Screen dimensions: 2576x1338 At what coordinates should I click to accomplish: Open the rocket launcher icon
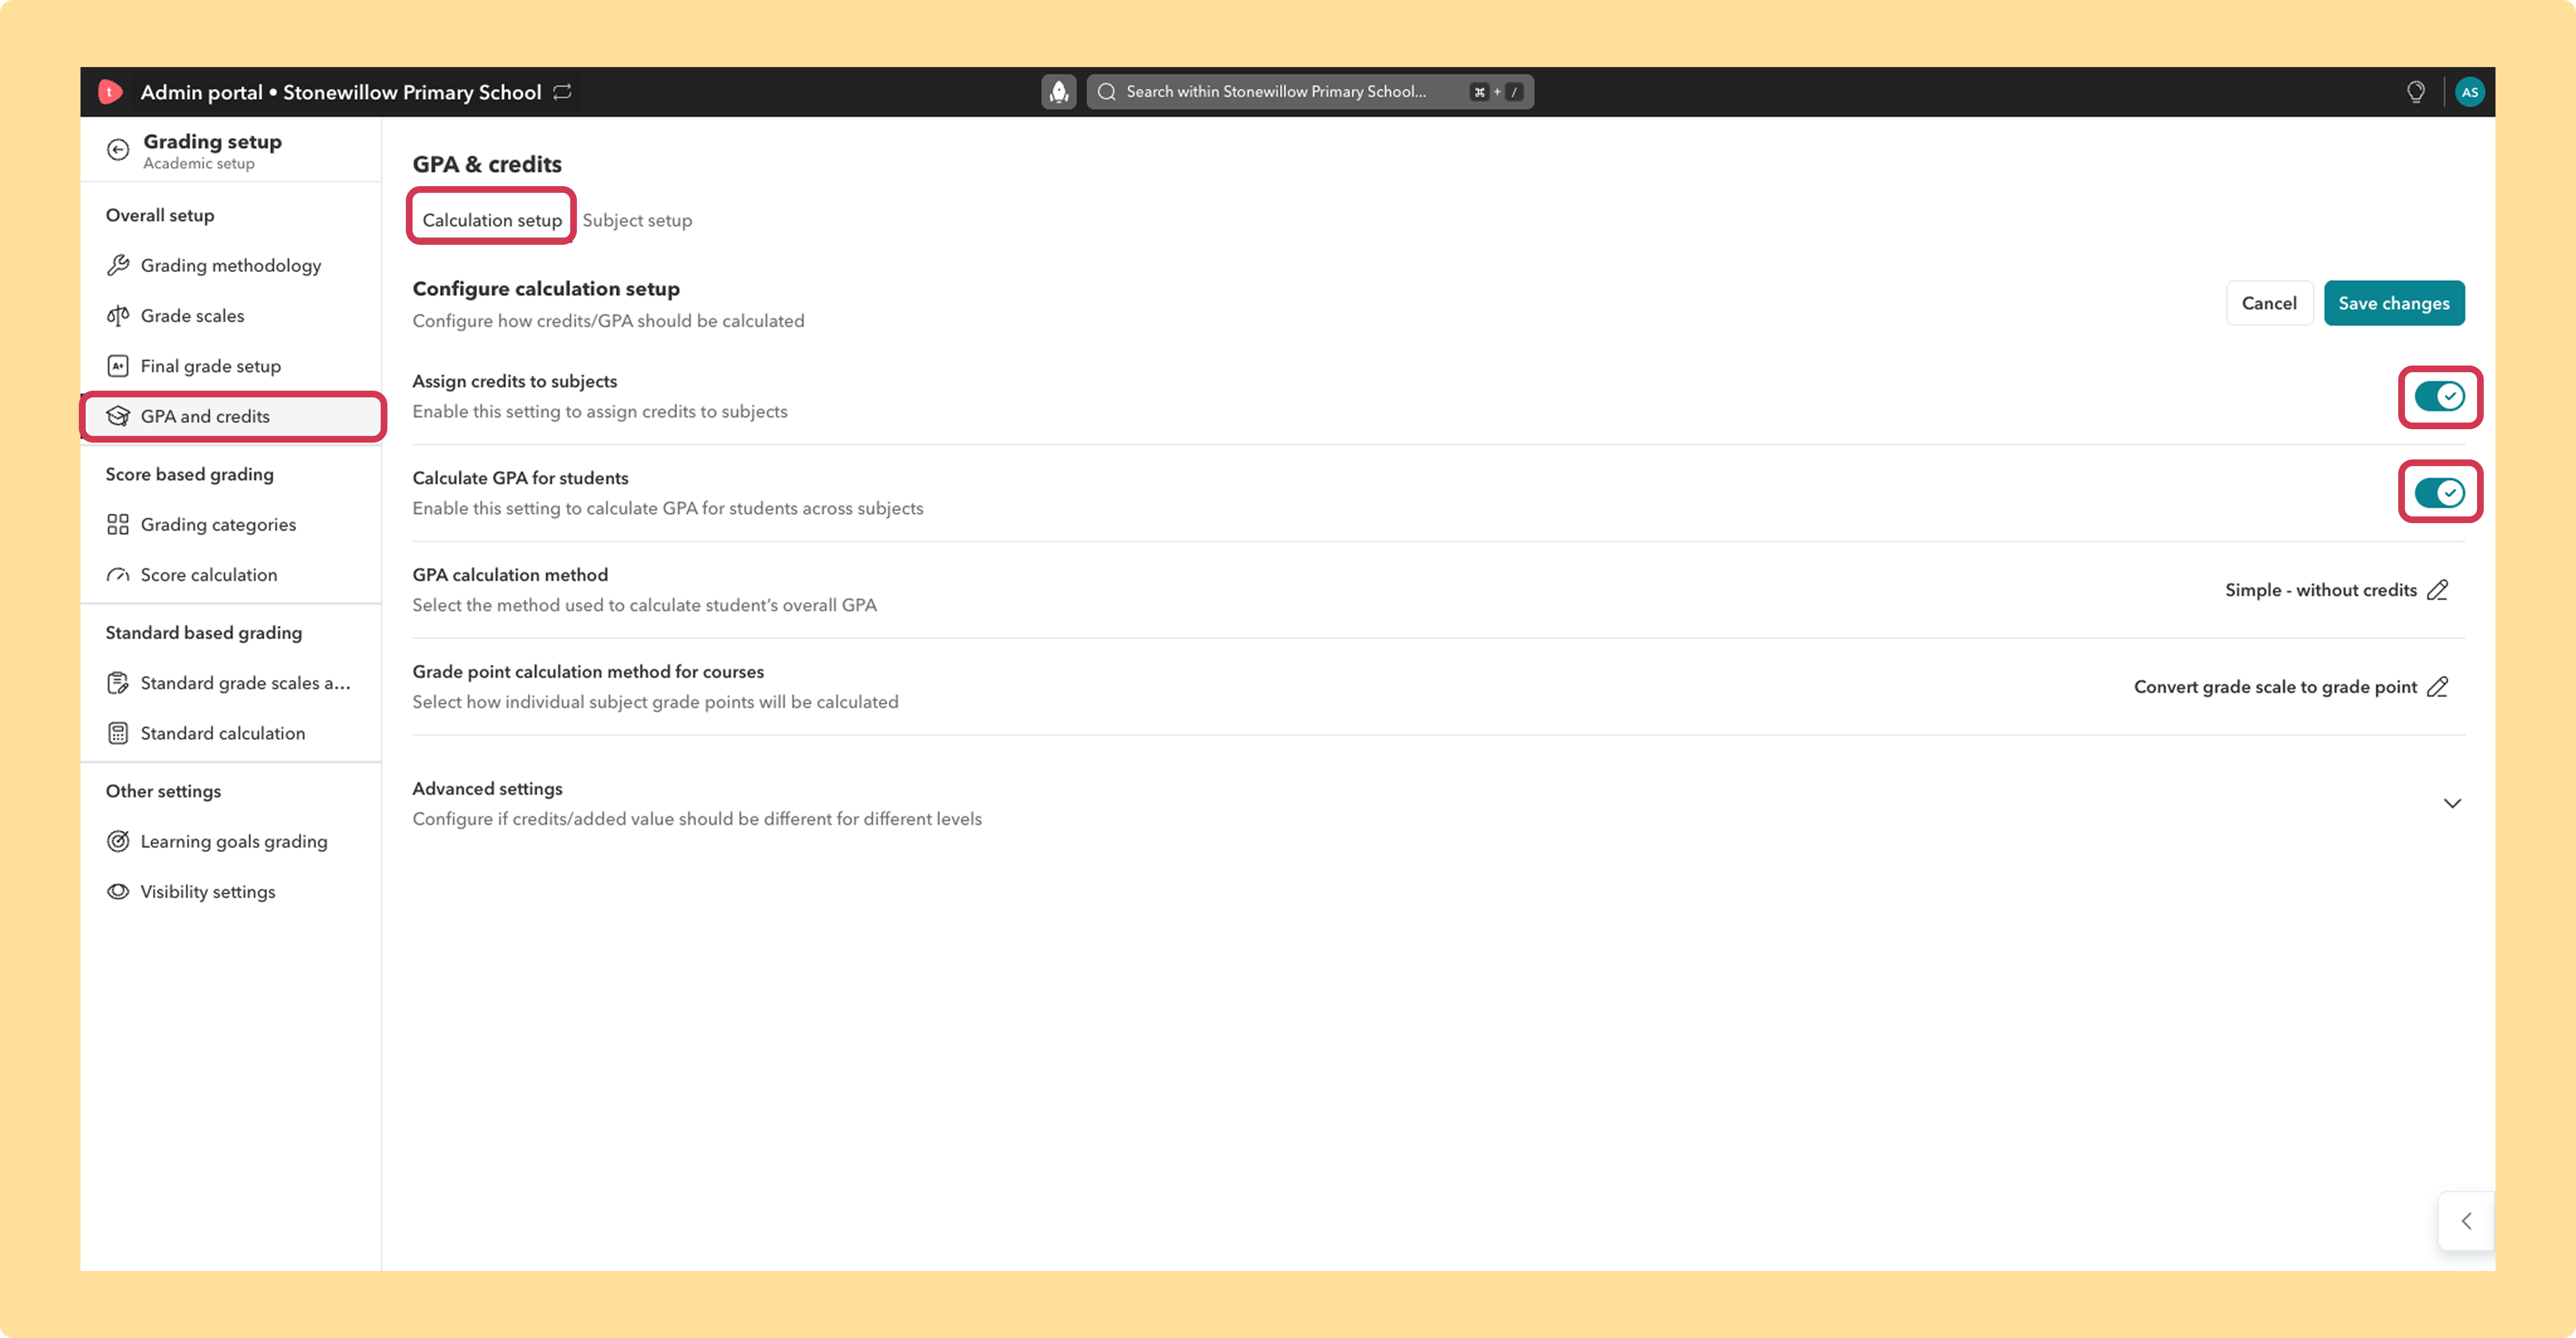(1059, 92)
